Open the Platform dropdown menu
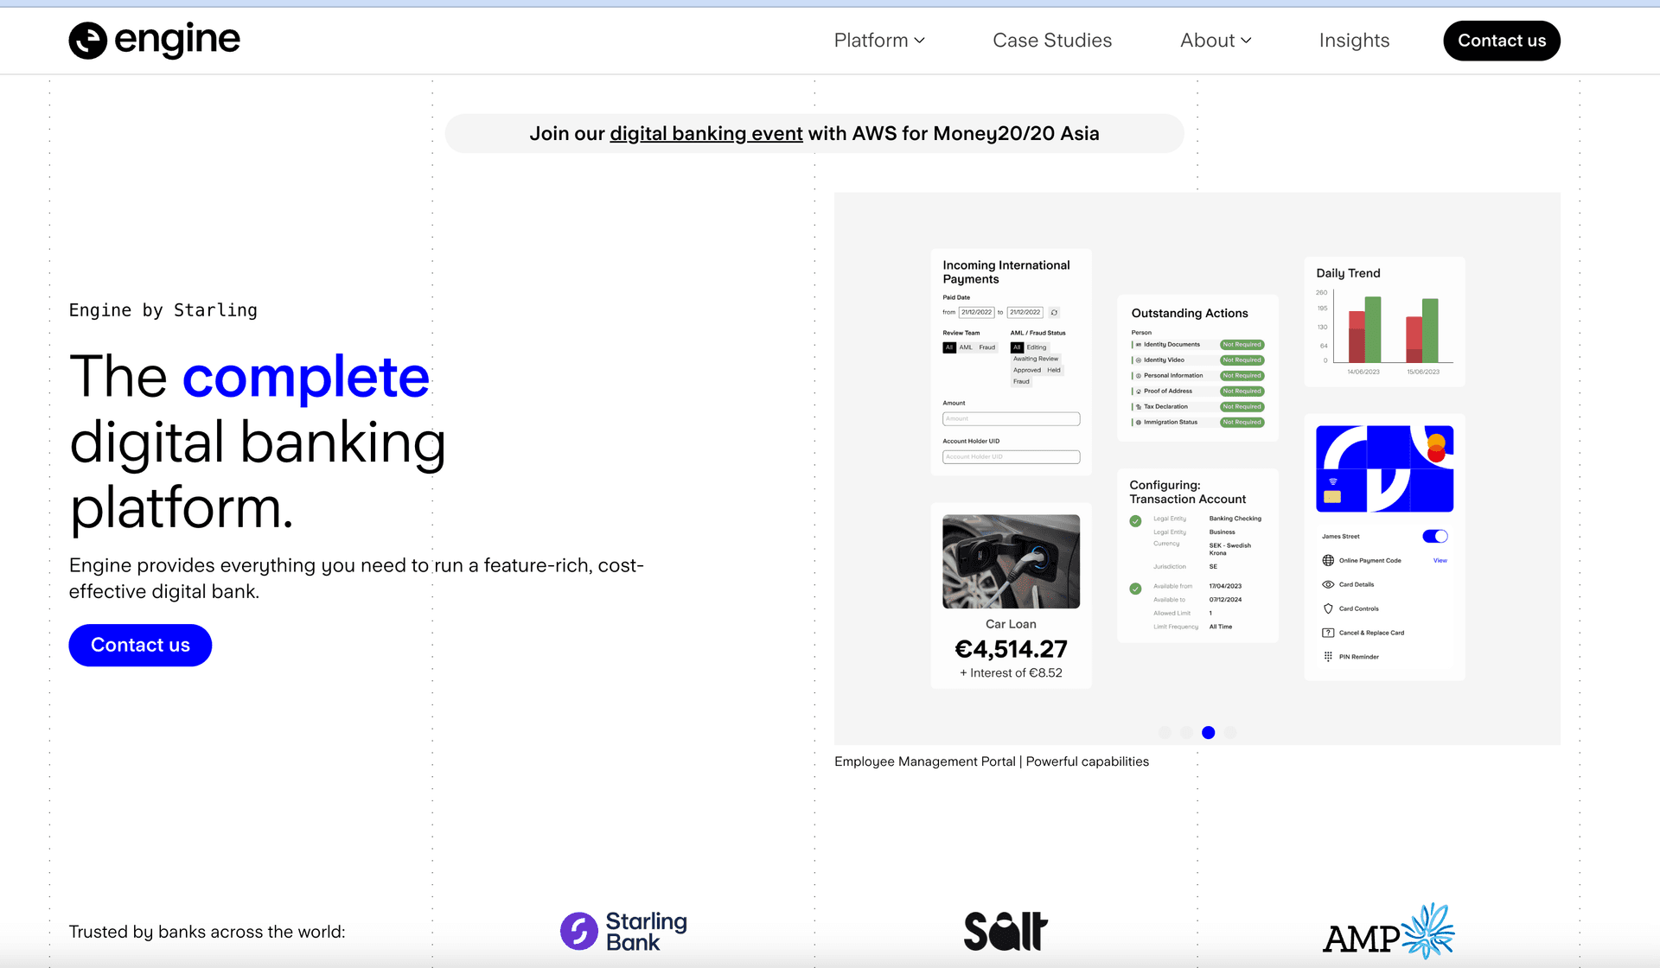This screenshot has height=968, width=1660. (x=879, y=40)
